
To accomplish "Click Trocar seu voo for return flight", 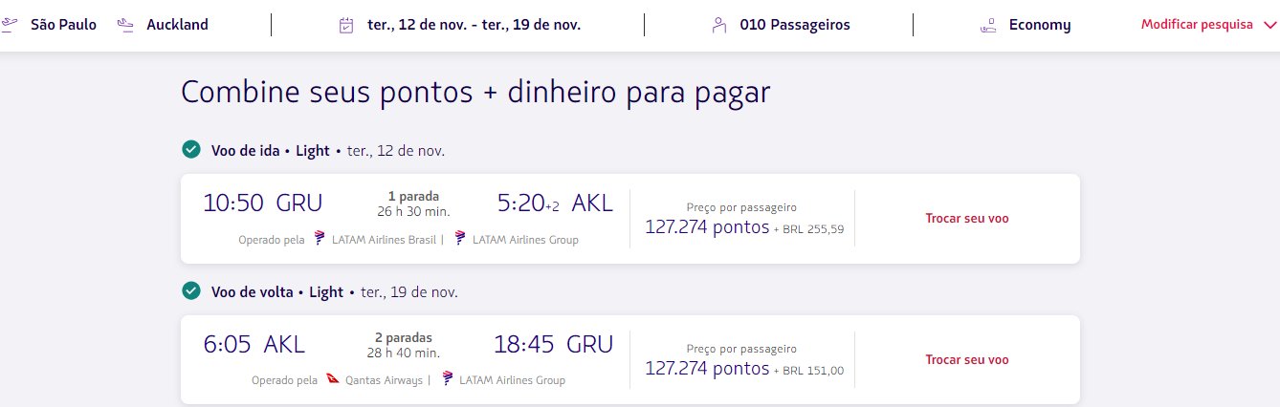I will tap(967, 359).
